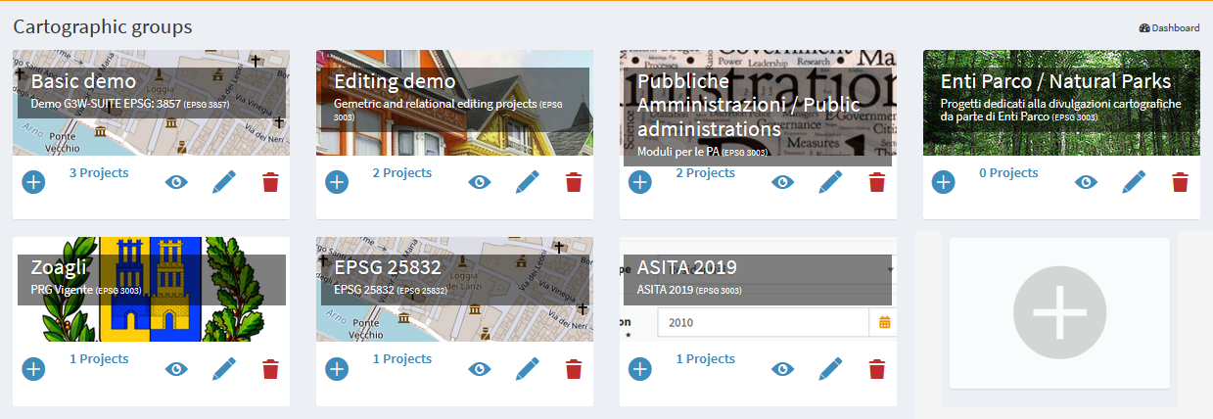The height and width of the screenshot is (419, 1213).
Task: Add a project to the ASITA 2019 group
Action: (x=640, y=368)
